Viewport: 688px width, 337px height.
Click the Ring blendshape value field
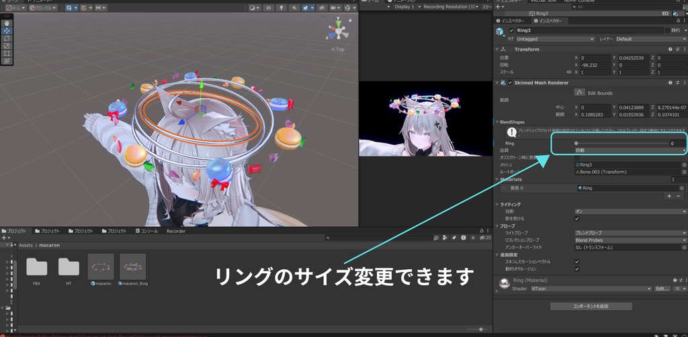(x=677, y=143)
